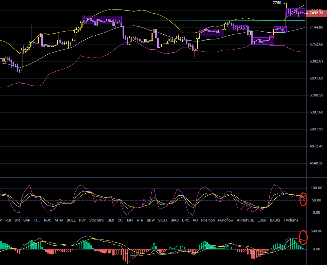Viewport: 327px width, 265px height.
Task: Click the red 7492.73 current price label
Action: (x=316, y=13)
